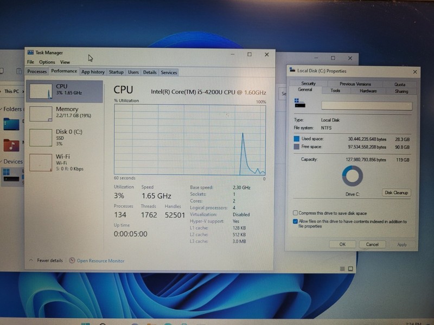
Task: Select the Memory graph thumbnail in sidebar
Action: (41, 114)
